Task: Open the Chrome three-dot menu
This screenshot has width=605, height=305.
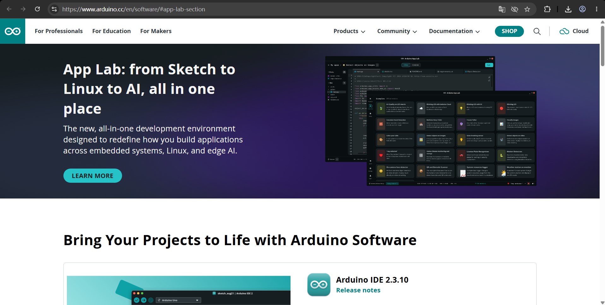Action: (x=596, y=9)
